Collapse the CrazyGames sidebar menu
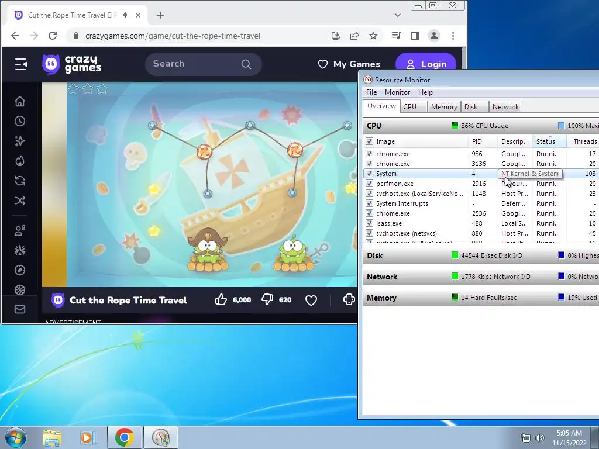The width and height of the screenshot is (599, 449). (x=20, y=64)
